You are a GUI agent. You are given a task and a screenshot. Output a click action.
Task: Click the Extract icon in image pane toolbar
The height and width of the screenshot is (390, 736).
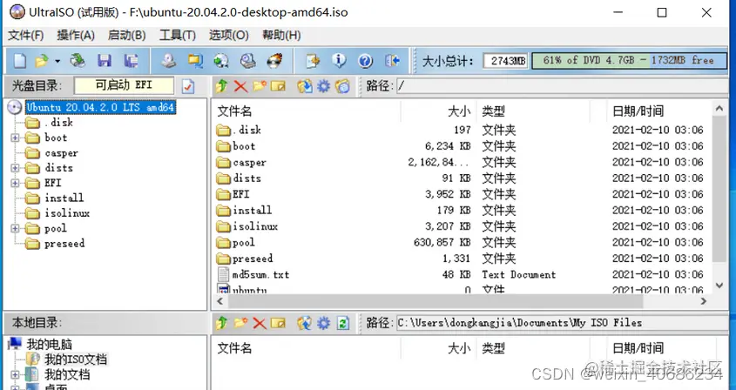pyautogui.click(x=305, y=86)
